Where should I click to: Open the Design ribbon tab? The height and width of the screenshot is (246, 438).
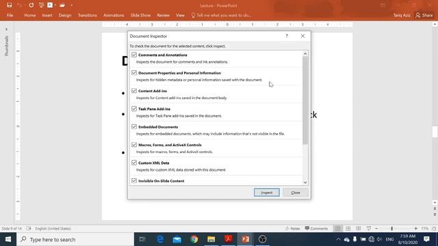(x=65, y=15)
